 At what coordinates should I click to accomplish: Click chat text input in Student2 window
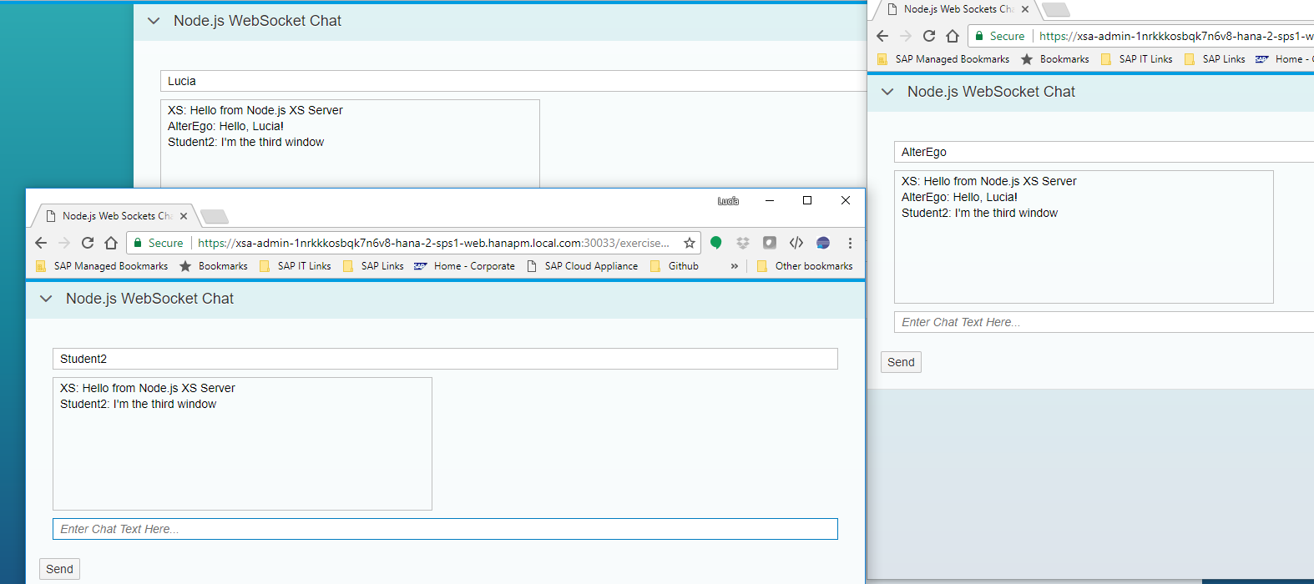click(x=445, y=529)
